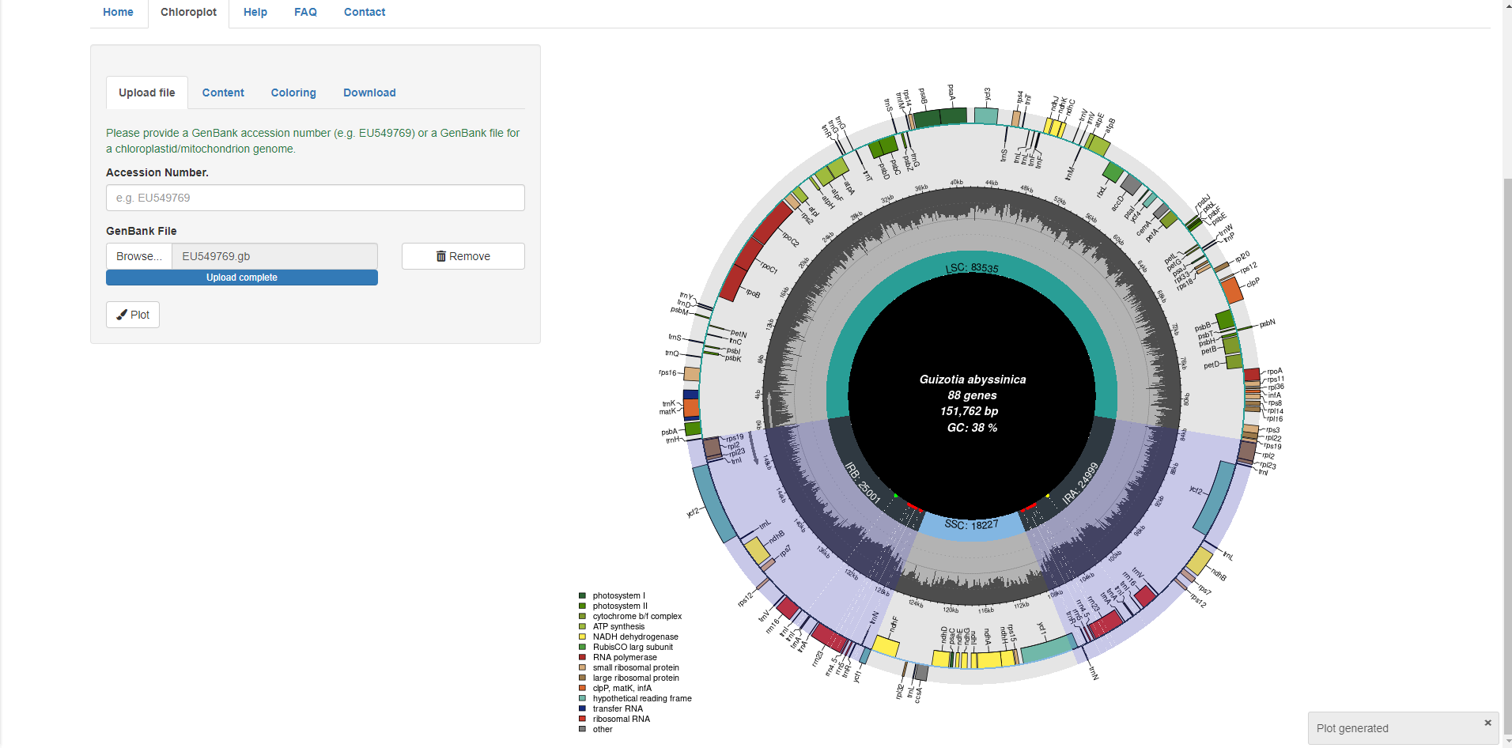Click the rpoA gene label
Image resolution: width=1512 pixels, height=748 pixels.
(1275, 371)
